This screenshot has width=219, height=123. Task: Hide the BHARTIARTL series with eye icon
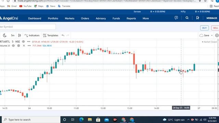(23, 42)
